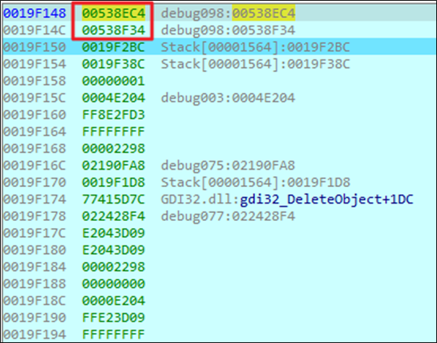
Task: Select stack address 0019F174
Action: pyautogui.click(x=35, y=199)
